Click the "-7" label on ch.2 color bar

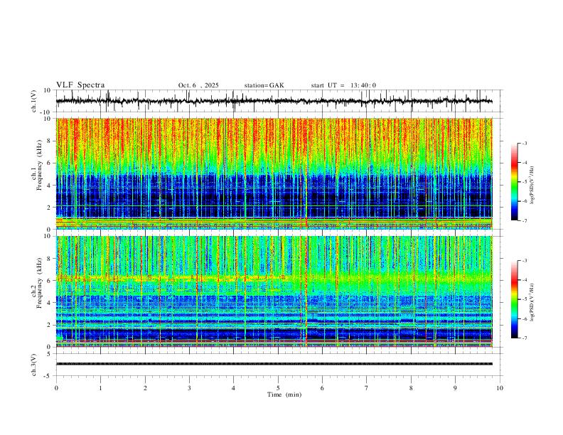coord(524,338)
